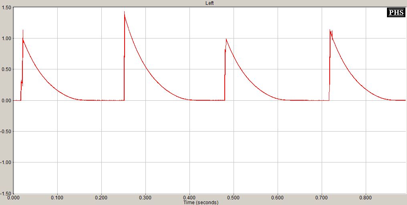Click the 0.400 time axis marker

pyautogui.click(x=189, y=198)
